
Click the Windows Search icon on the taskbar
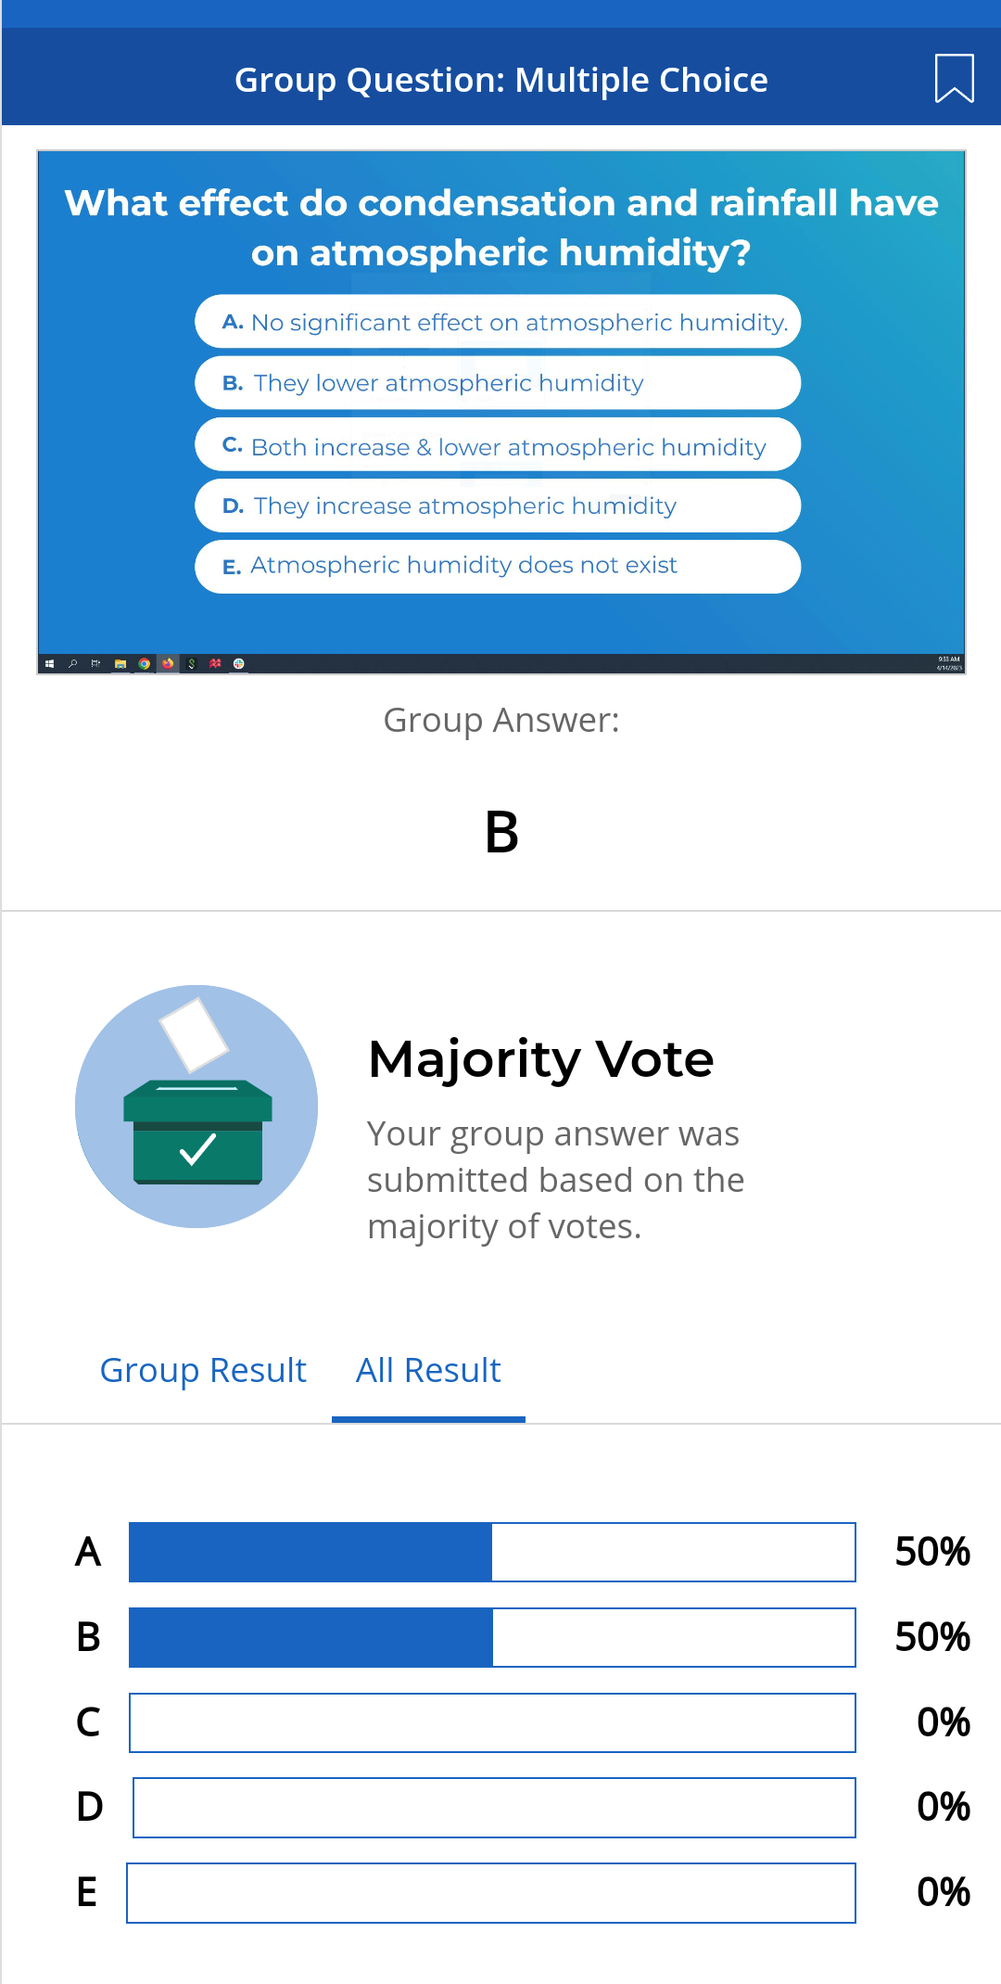(72, 662)
